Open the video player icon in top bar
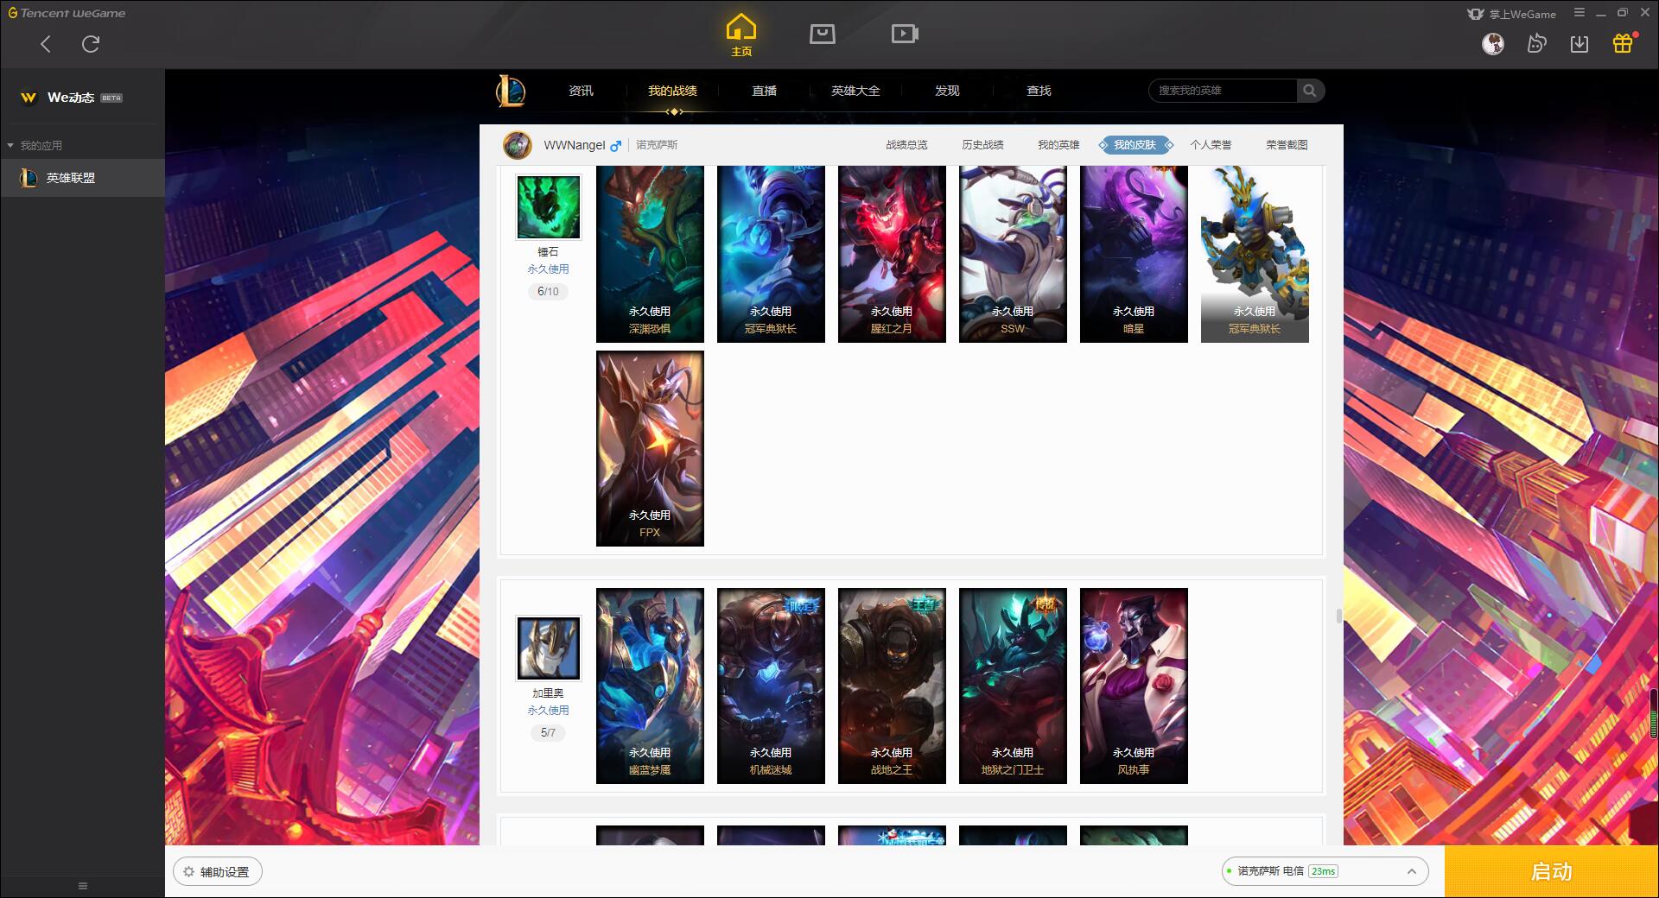 coord(905,34)
